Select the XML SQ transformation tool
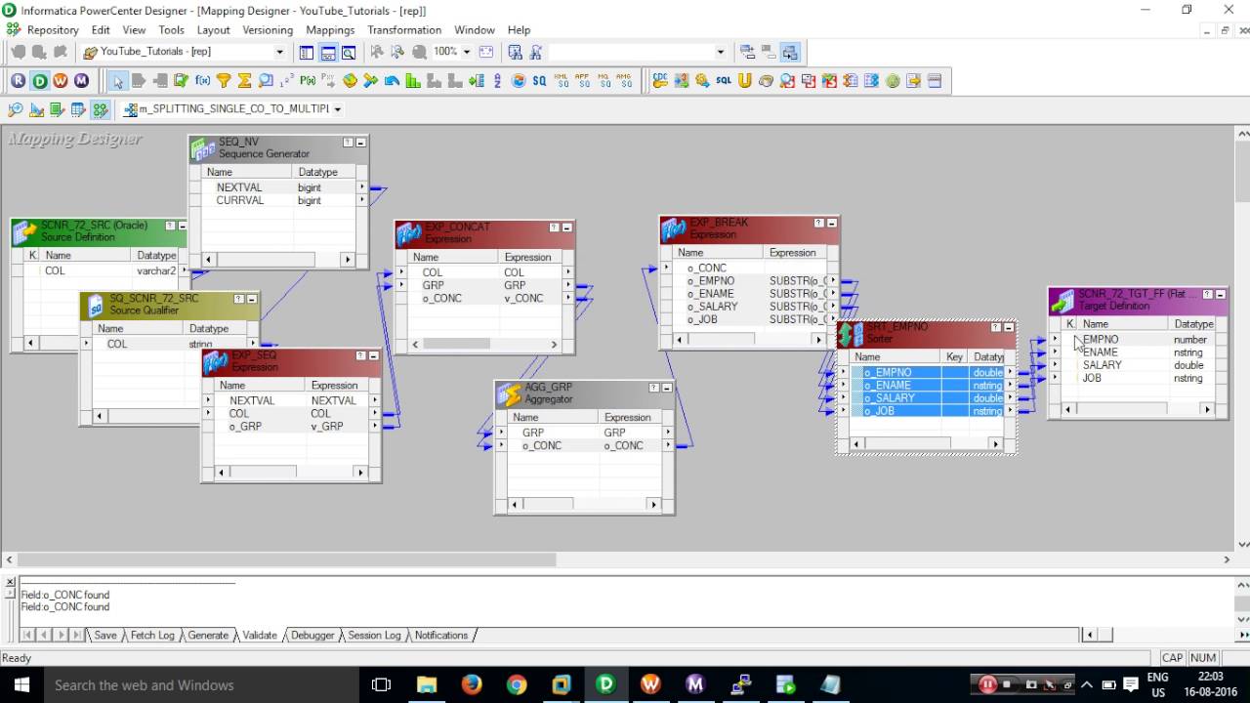Screen dimensions: 1250x703 [x=561, y=81]
